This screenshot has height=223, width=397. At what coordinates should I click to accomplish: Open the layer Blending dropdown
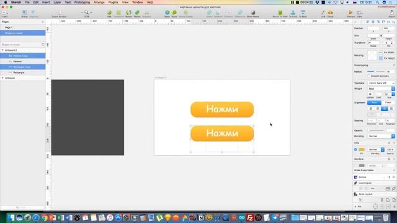click(x=381, y=136)
